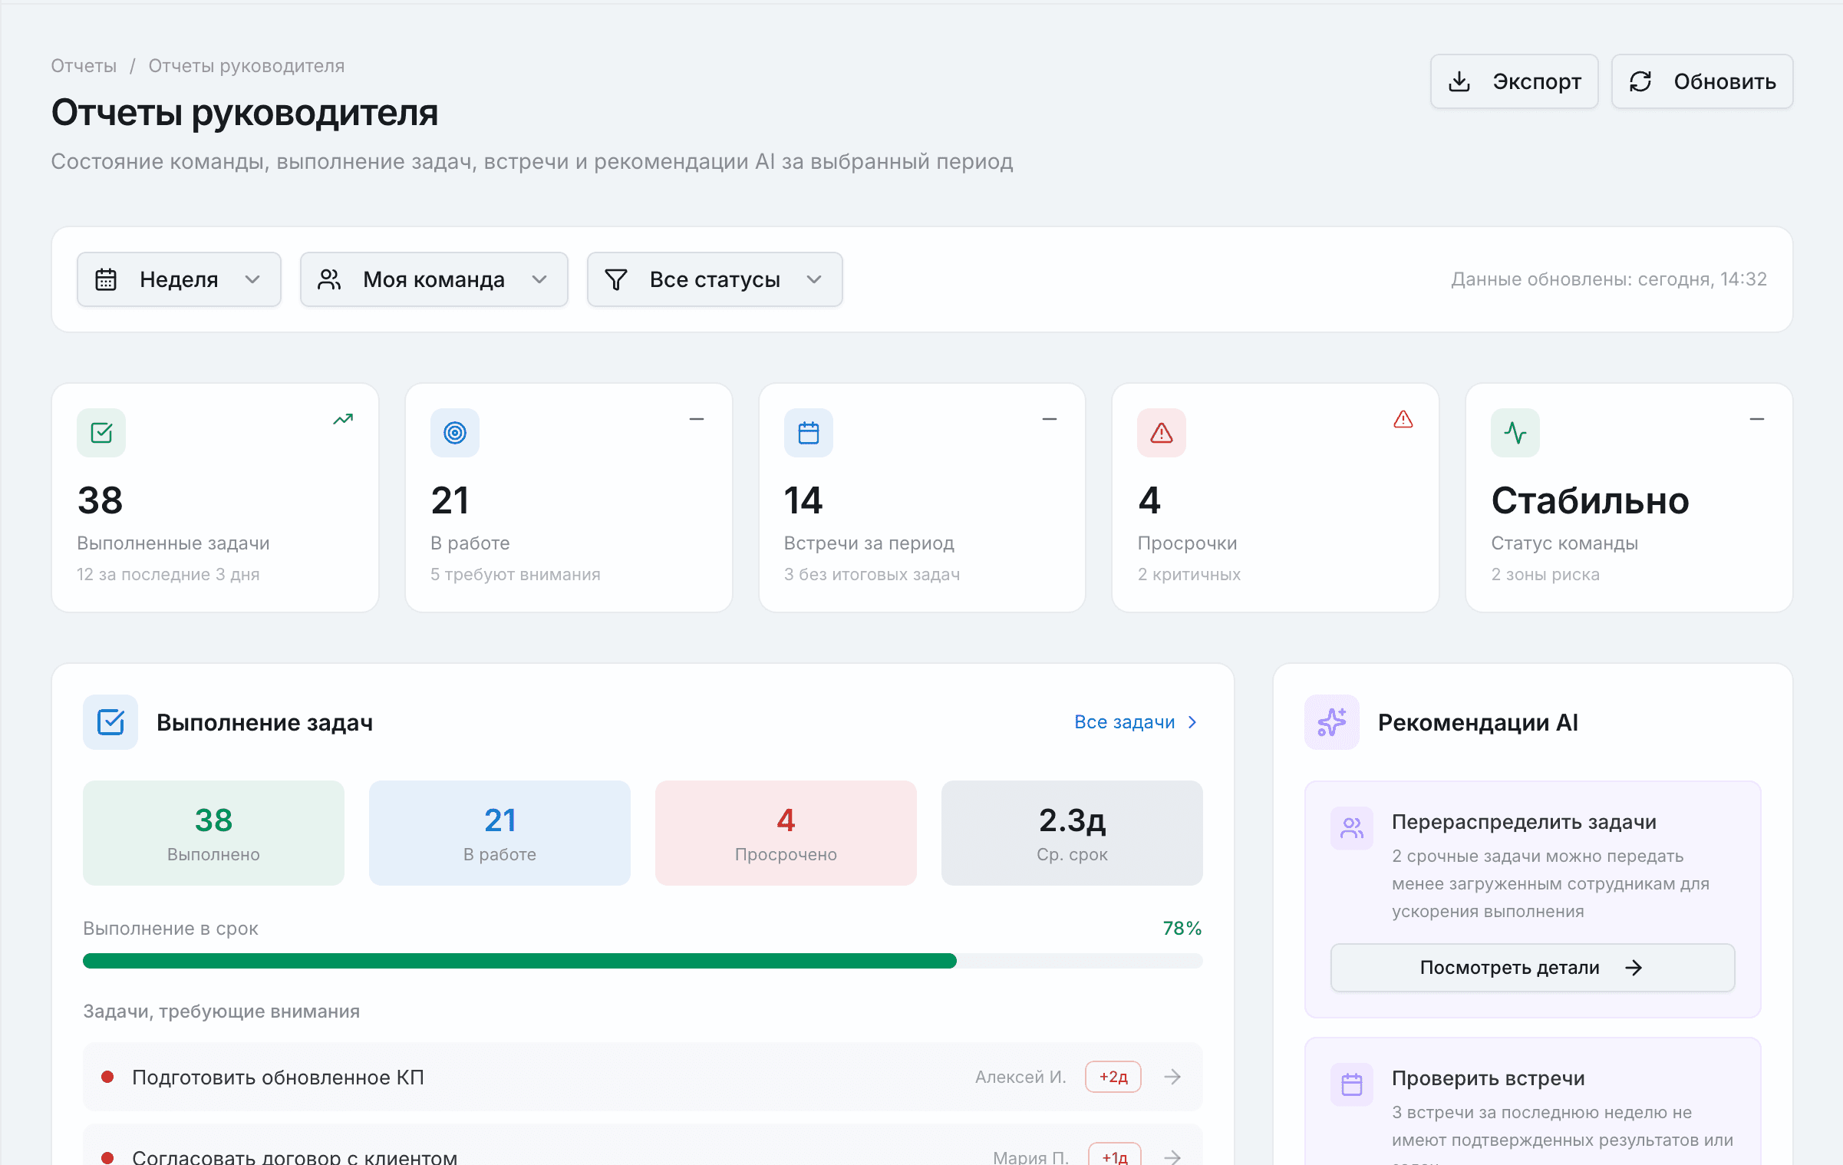The image size is (1843, 1165).
Task: Open the "Неделя" period dropdown
Action: coord(179,279)
